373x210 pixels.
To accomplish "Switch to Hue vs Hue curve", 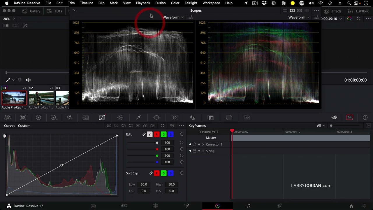I will tap(116, 126).
